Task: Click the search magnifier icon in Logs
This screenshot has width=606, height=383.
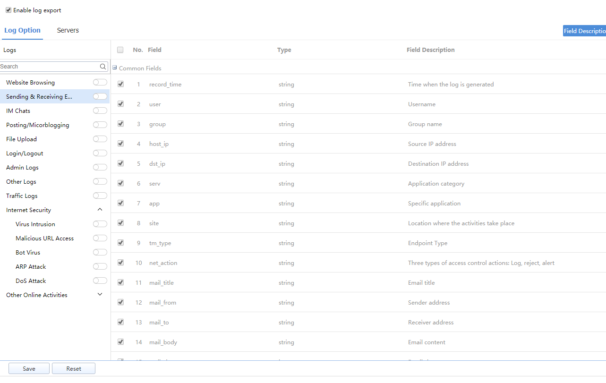Action: pos(103,67)
